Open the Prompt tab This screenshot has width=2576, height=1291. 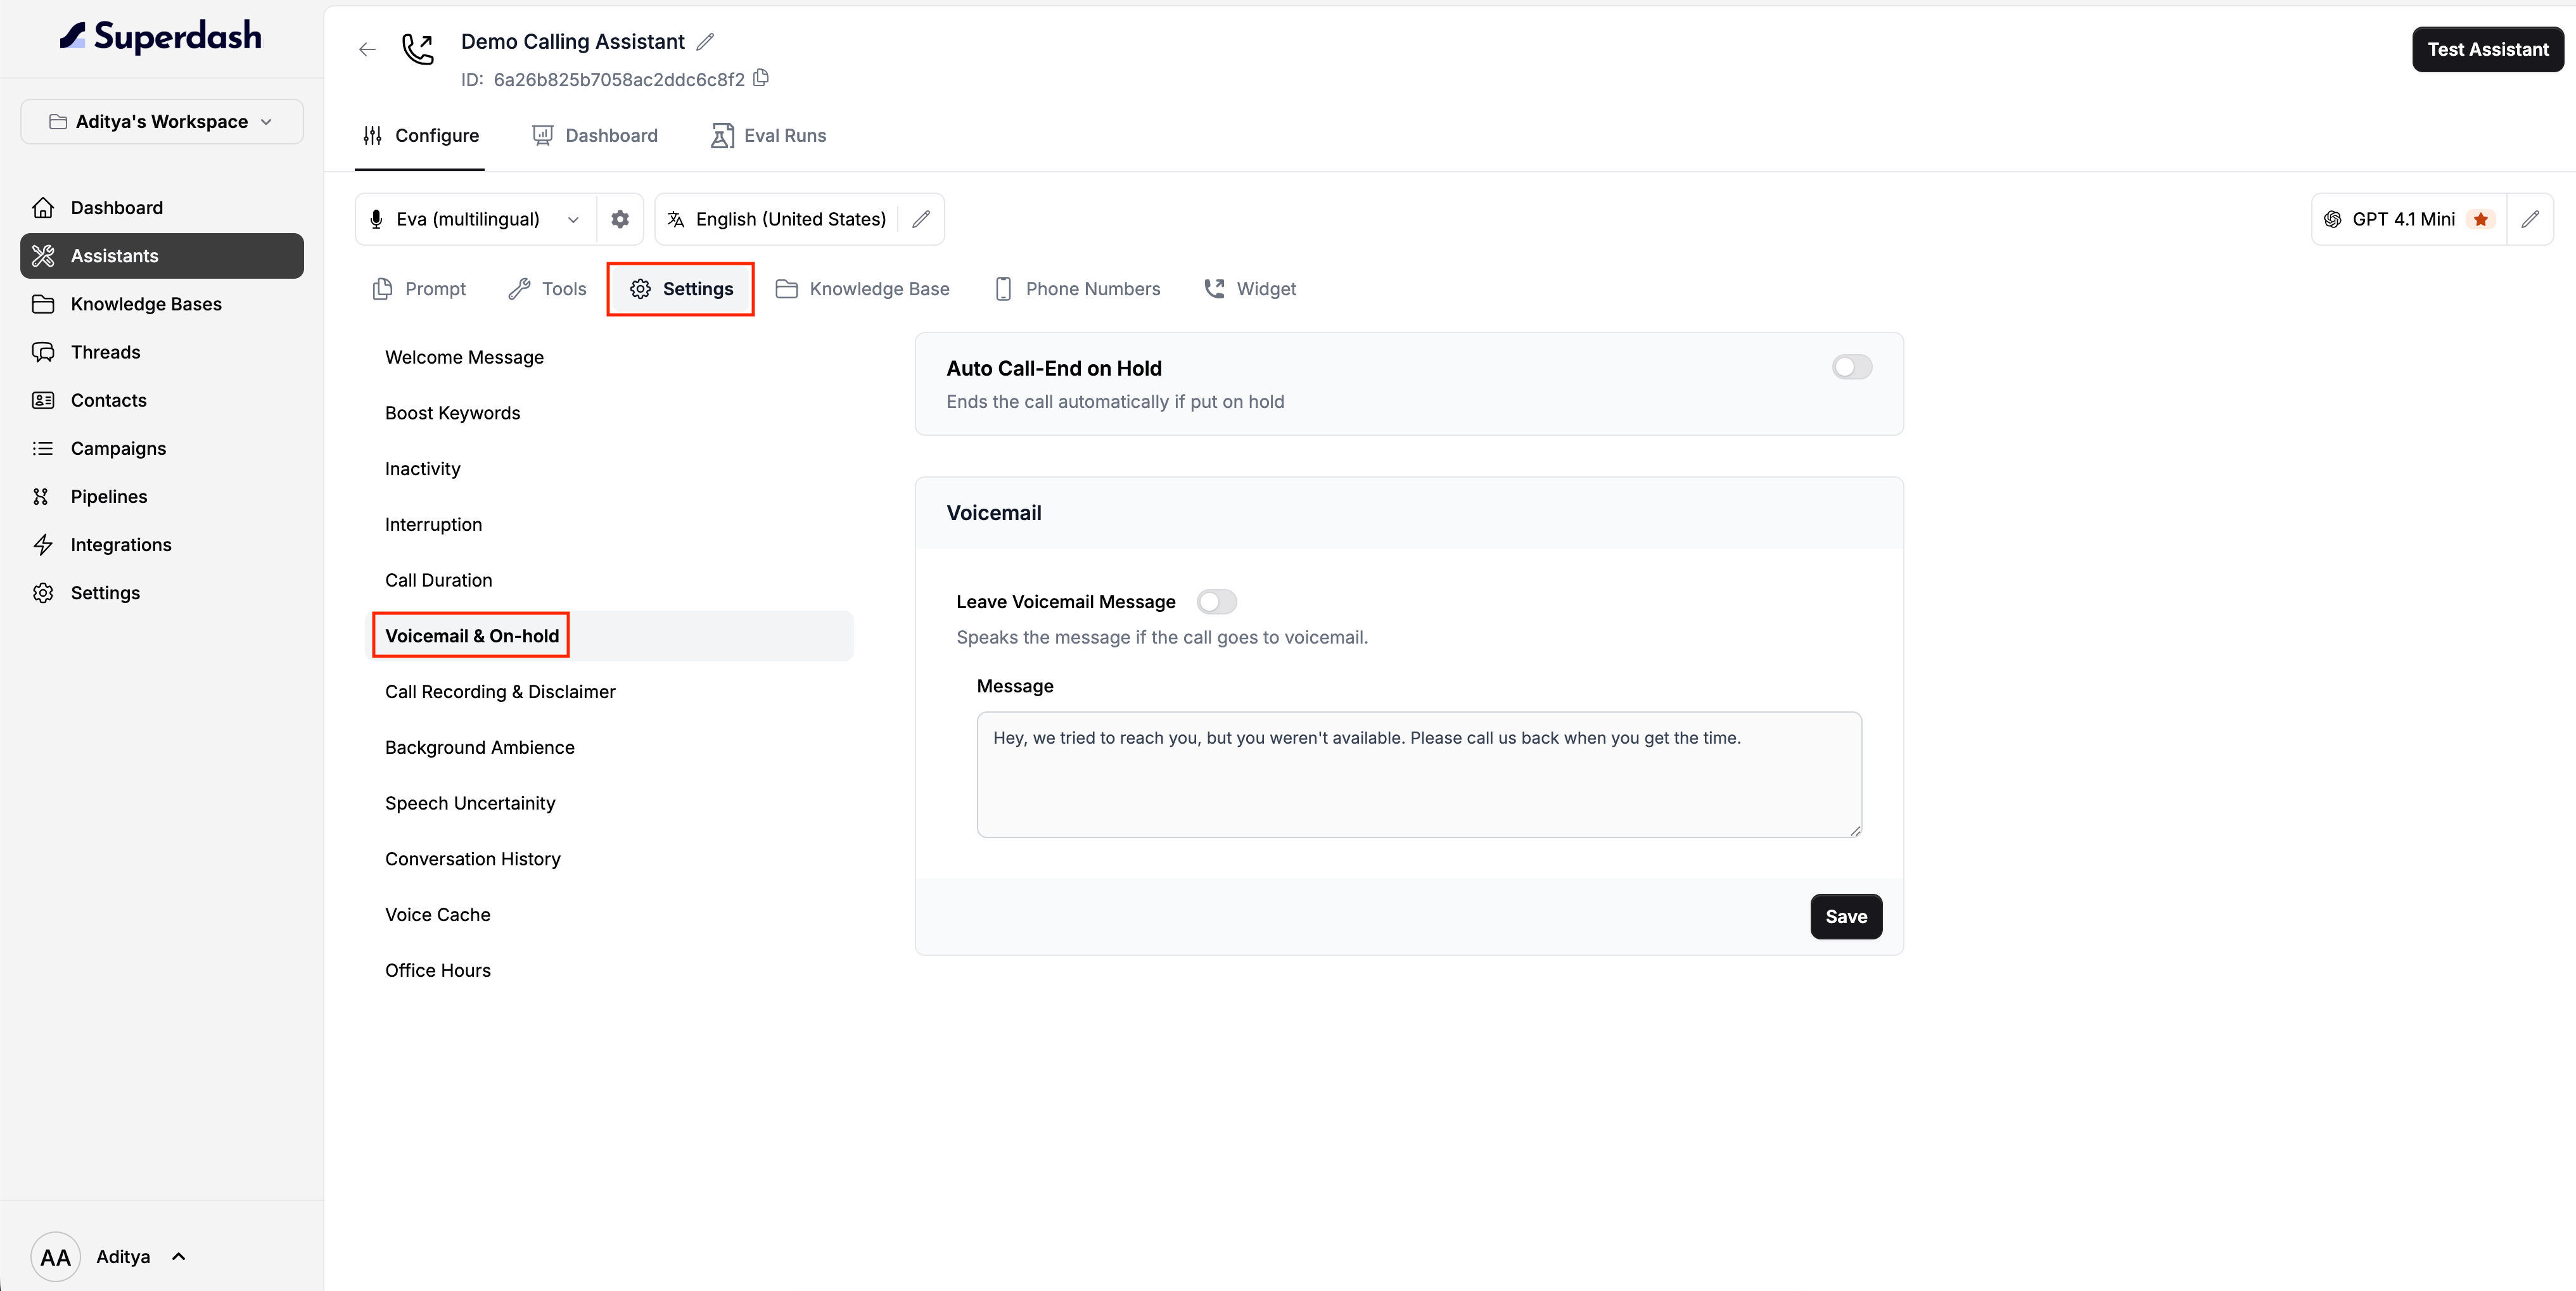coord(419,289)
